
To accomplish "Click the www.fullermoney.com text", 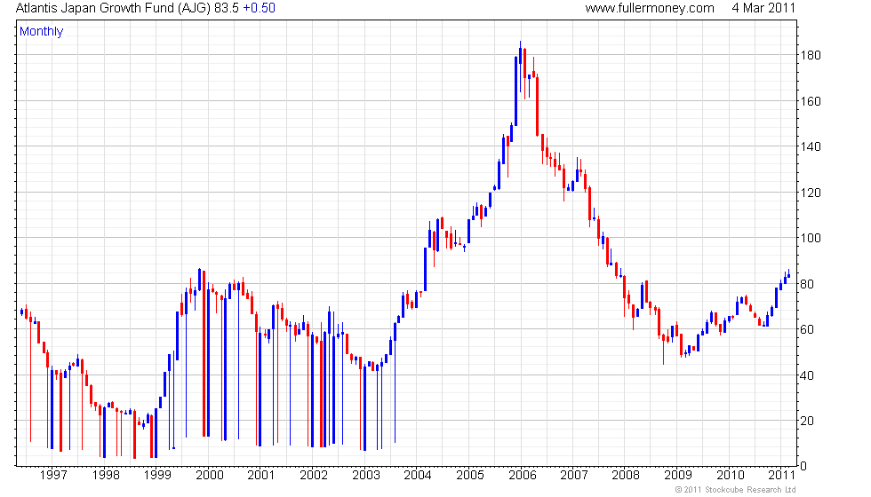I will click(650, 8).
